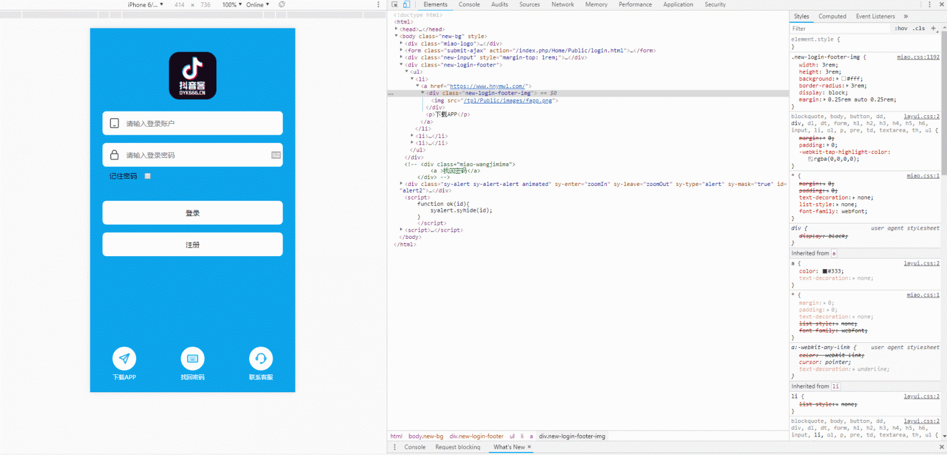This screenshot has width=947, height=455.
Task: Click the keyboard icon in password field
Action: (276, 155)
